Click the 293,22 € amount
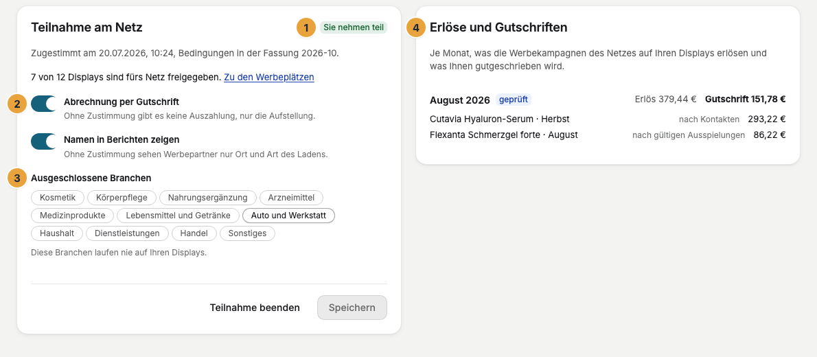The height and width of the screenshot is (357, 817). click(x=766, y=119)
